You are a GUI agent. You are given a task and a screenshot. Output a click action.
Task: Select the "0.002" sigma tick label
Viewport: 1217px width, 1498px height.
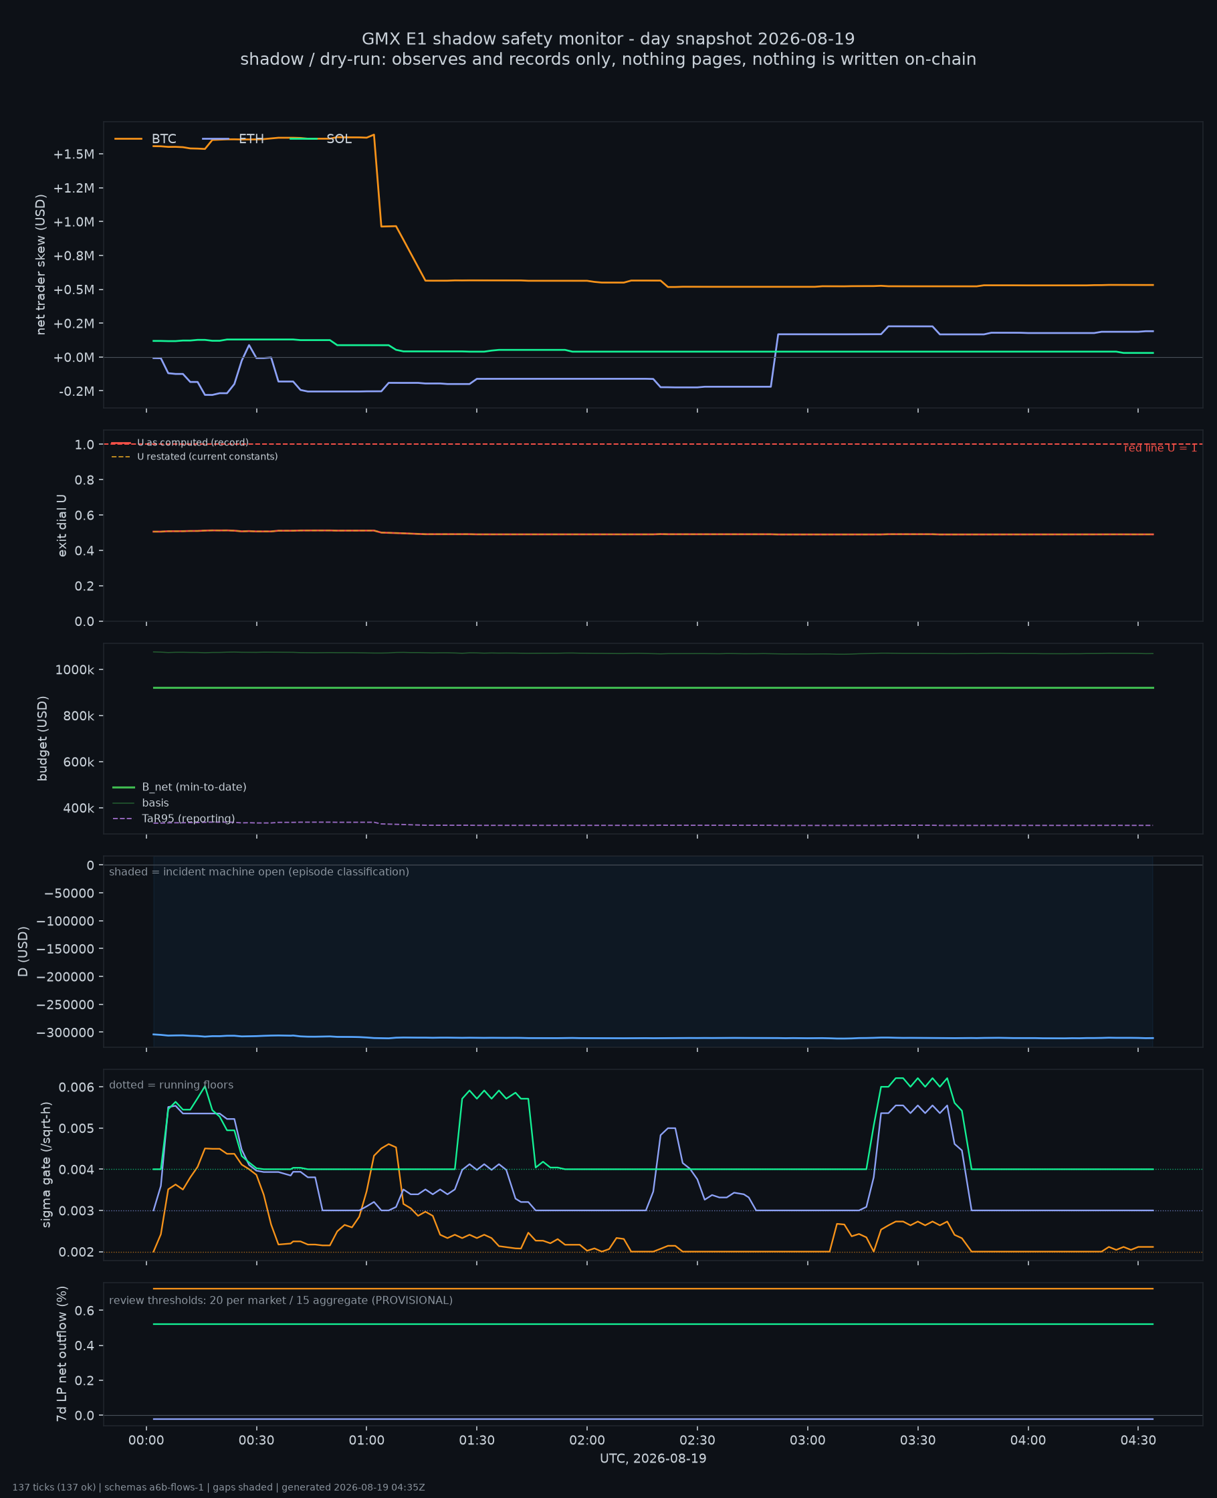(x=76, y=1252)
